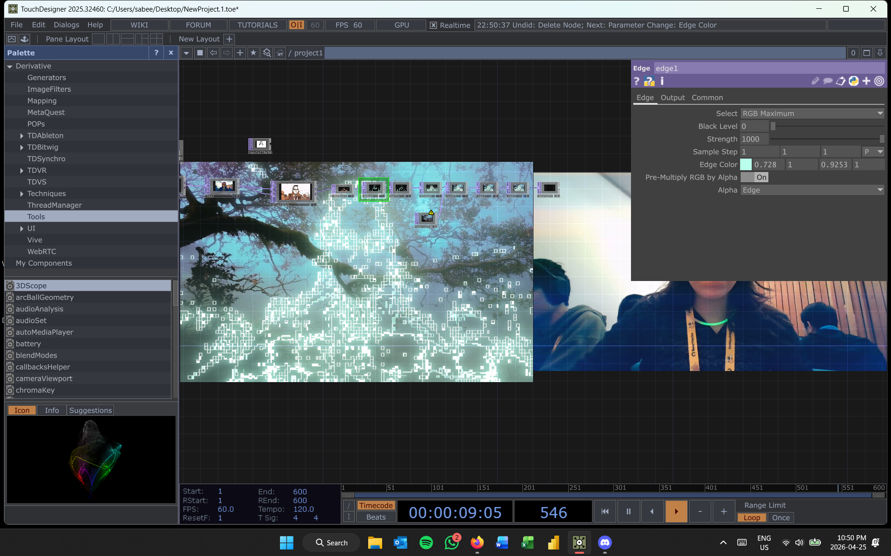Click the network home icon in path bar
This screenshot has width=891, height=556.
point(280,53)
